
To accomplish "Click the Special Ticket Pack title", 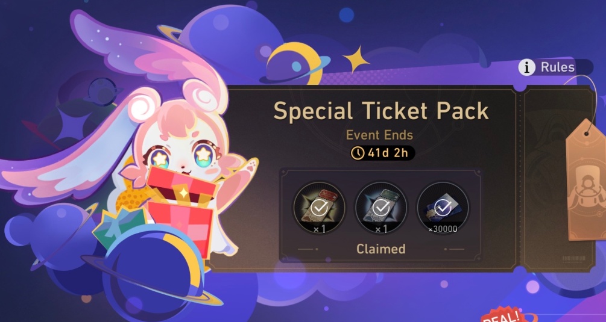I will click(x=381, y=110).
